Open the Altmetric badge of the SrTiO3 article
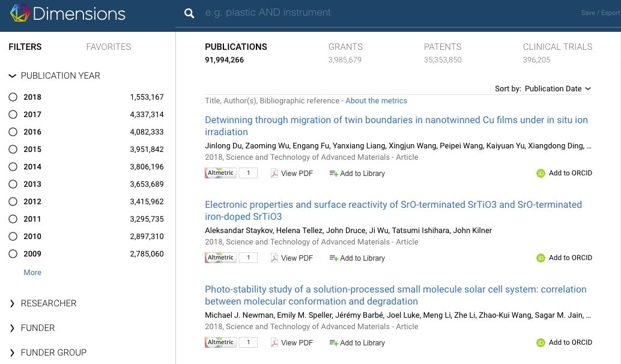 pos(221,258)
